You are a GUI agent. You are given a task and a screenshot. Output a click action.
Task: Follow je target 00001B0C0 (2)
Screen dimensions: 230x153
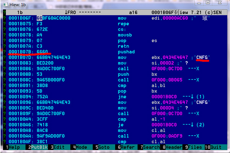coord(164,125)
